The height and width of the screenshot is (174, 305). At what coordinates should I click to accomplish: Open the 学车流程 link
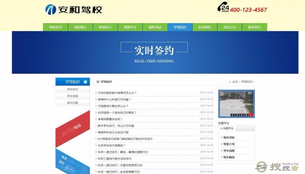click(x=229, y=151)
